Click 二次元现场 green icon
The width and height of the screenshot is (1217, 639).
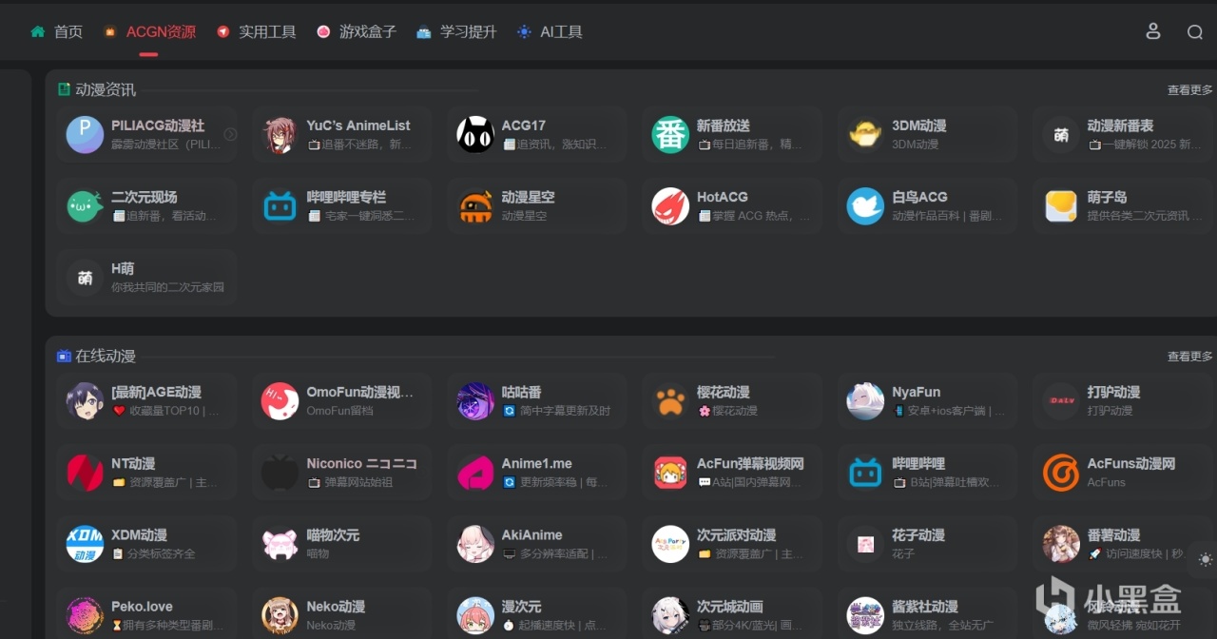(x=85, y=206)
